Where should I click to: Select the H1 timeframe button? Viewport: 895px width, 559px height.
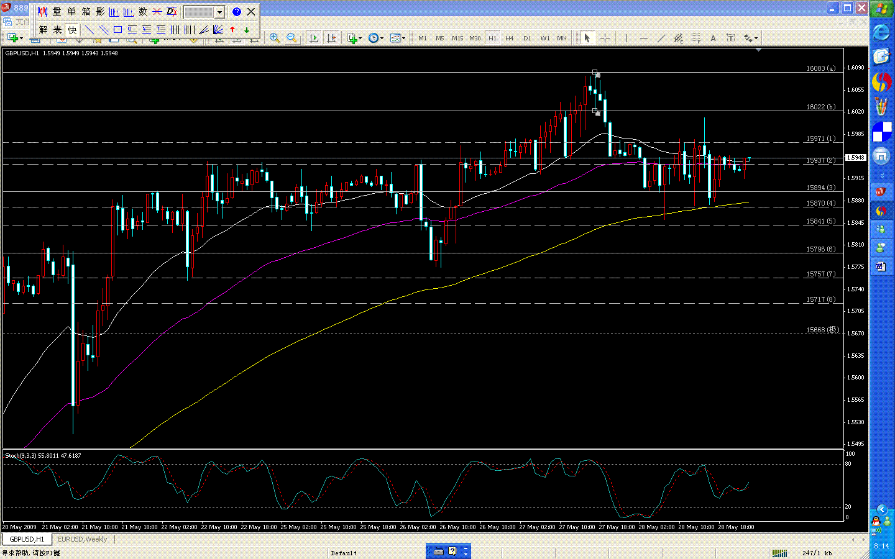(492, 38)
